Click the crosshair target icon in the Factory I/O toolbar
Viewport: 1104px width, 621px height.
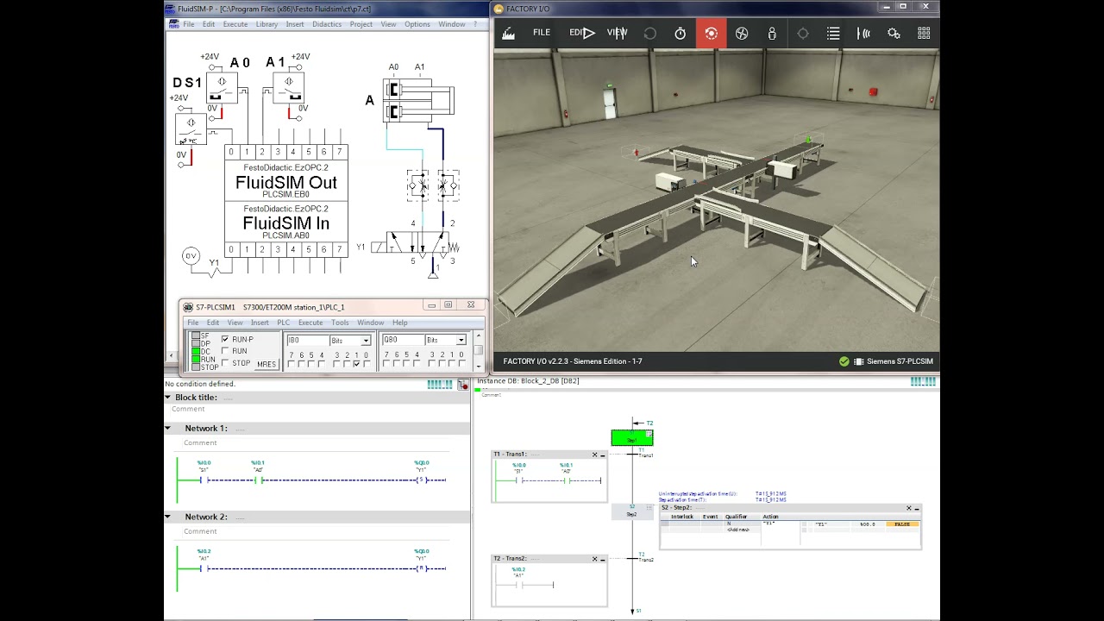[x=803, y=34]
